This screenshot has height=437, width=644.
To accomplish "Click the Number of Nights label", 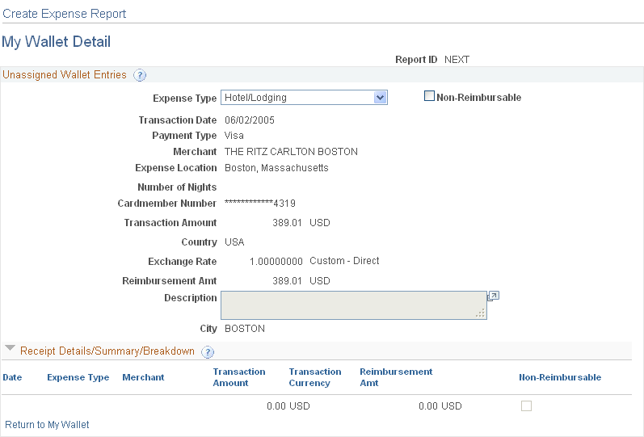I will click(177, 187).
